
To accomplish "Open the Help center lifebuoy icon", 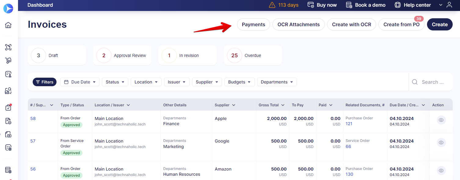I will click(x=397, y=5).
